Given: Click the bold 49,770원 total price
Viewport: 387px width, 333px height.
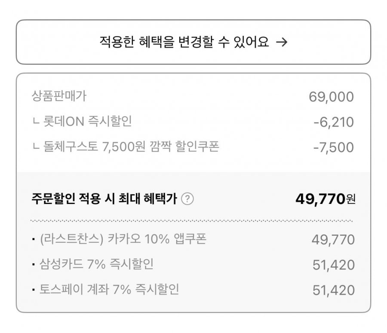Looking at the screenshot, I should pyautogui.click(x=326, y=199).
